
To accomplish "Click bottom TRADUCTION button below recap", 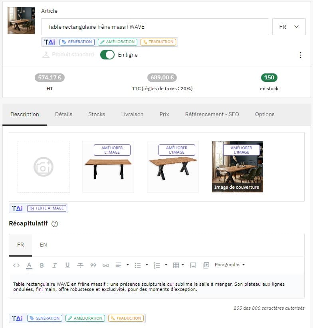I will pyautogui.click(x=126, y=318).
